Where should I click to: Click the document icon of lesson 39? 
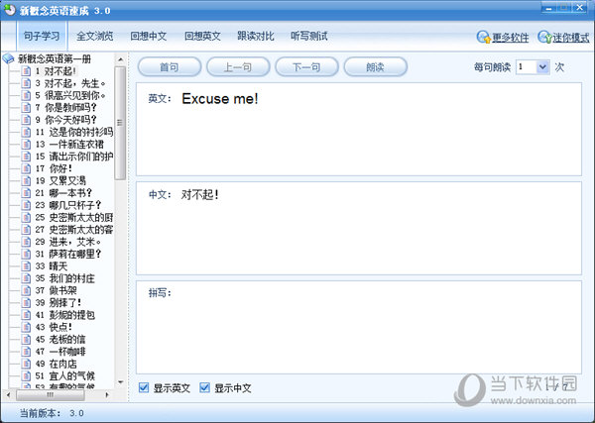26,302
